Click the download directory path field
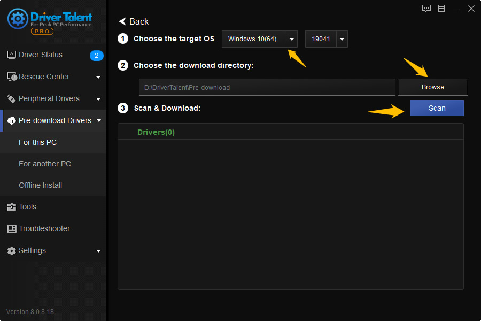The image size is (481, 321). (267, 88)
